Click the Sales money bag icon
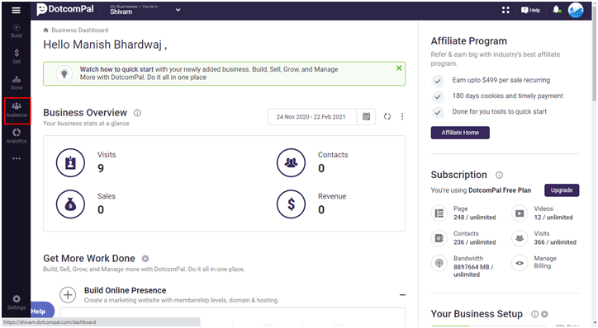 click(x=70, y=204)
